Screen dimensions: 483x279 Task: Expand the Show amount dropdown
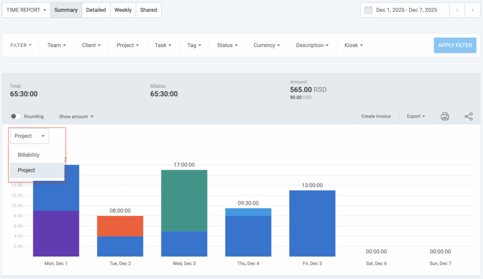coord(76,116)
